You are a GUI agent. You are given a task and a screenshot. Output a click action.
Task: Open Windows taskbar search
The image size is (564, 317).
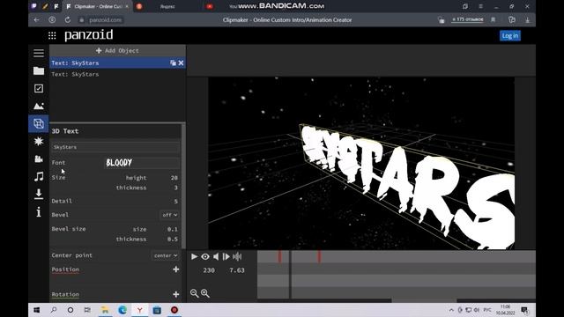[54, 310]
